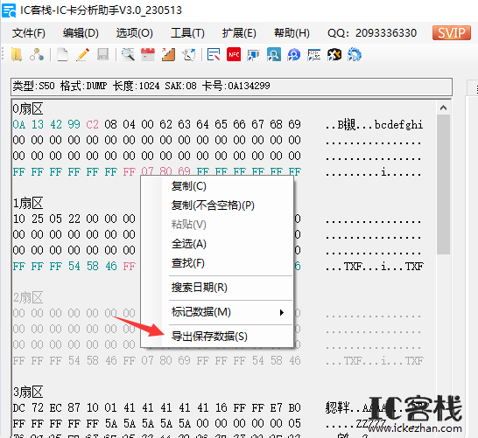Image resolution: width=478 pixels, height=438 pixels.
Task: Create new blank document icon
Action: click(x=63, y=55)
